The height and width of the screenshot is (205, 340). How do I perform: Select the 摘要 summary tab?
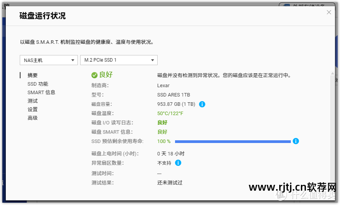coord(33,75)
